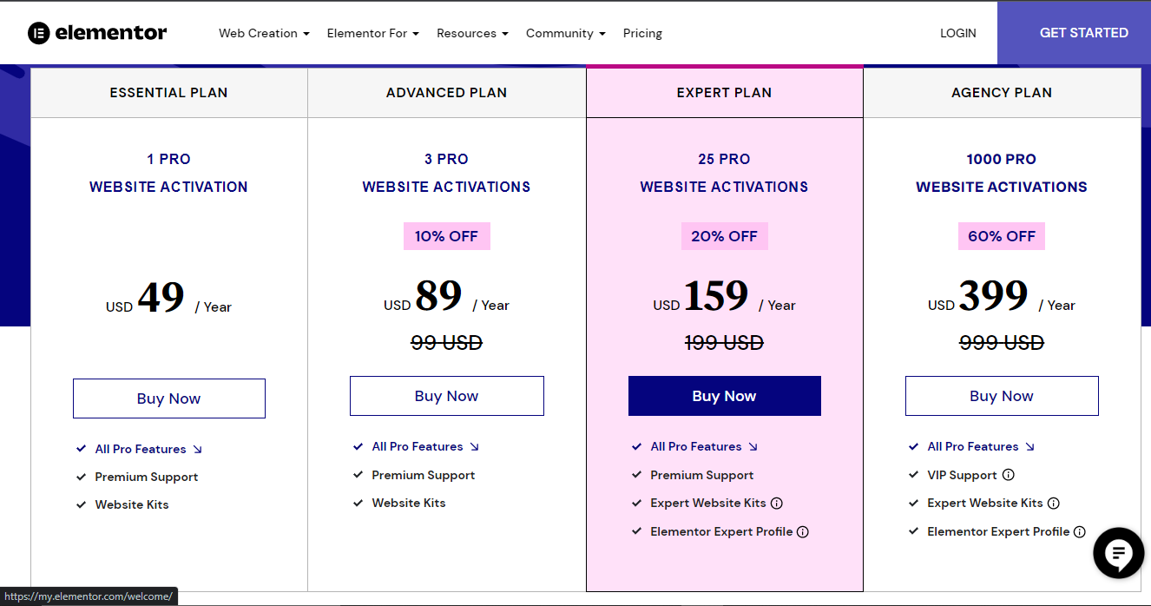Select the EXPERT PLAN header
Viewport: 1151px width, 606px height.
pos(725,93)
